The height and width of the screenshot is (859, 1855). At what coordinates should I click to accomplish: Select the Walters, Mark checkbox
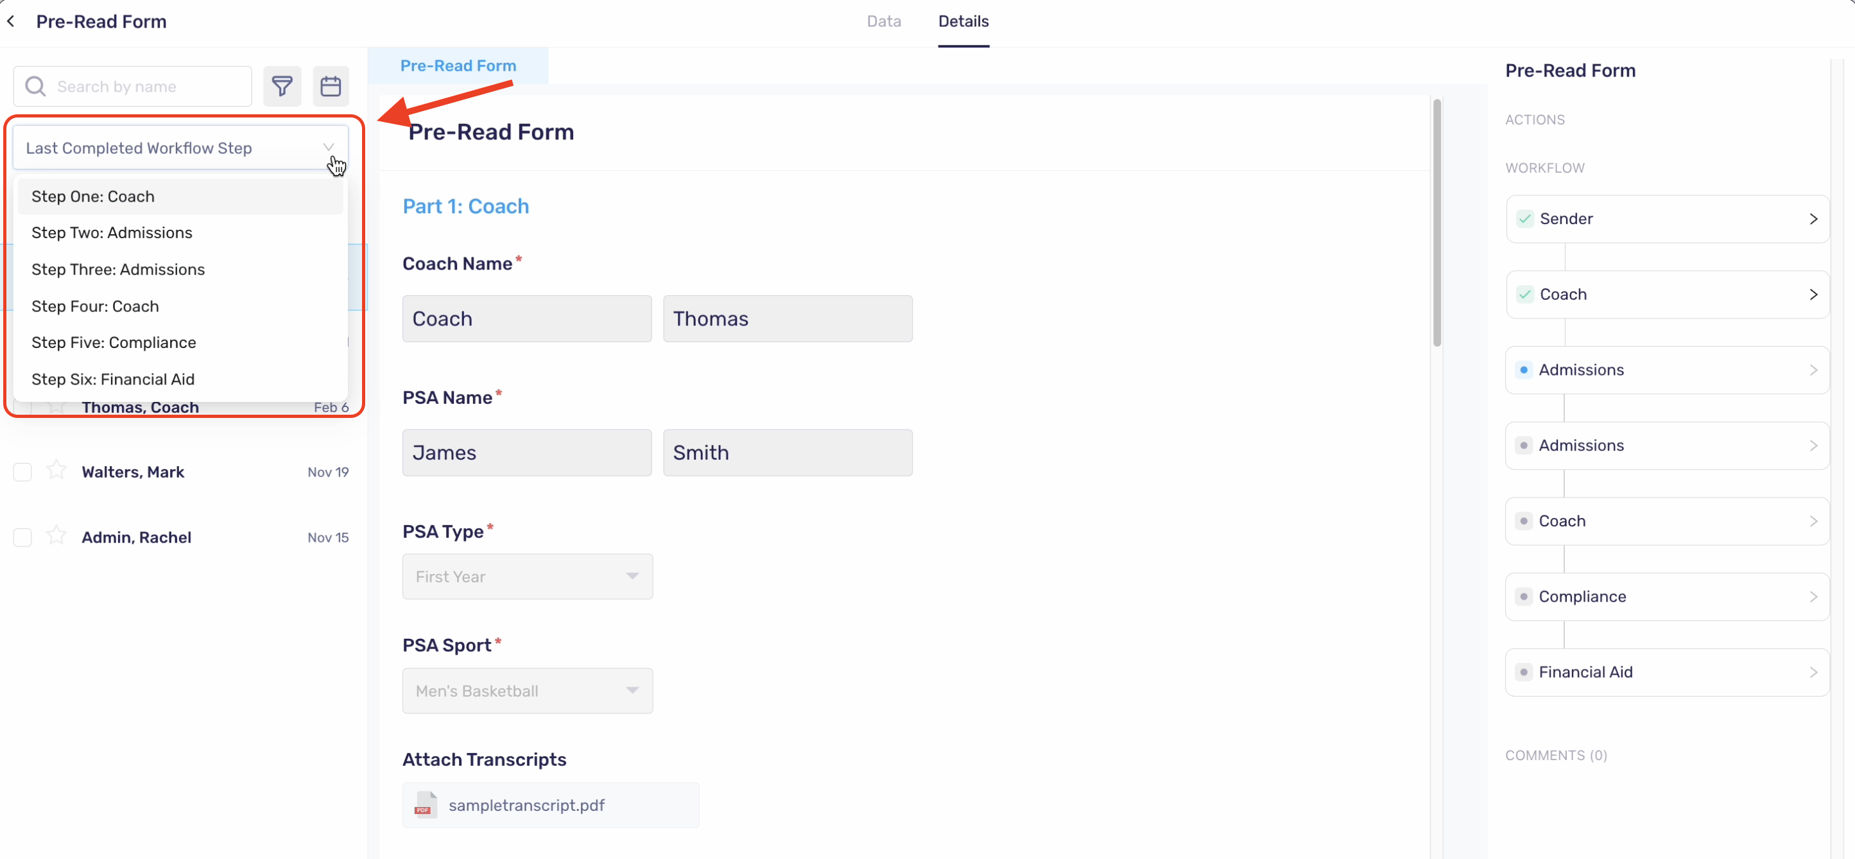click(x=23, y=472)
